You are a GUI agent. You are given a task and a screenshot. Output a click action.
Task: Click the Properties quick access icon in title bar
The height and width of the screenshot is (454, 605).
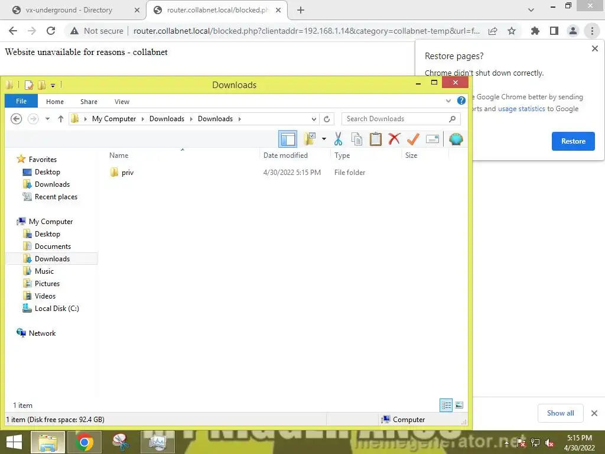point(29,85)
